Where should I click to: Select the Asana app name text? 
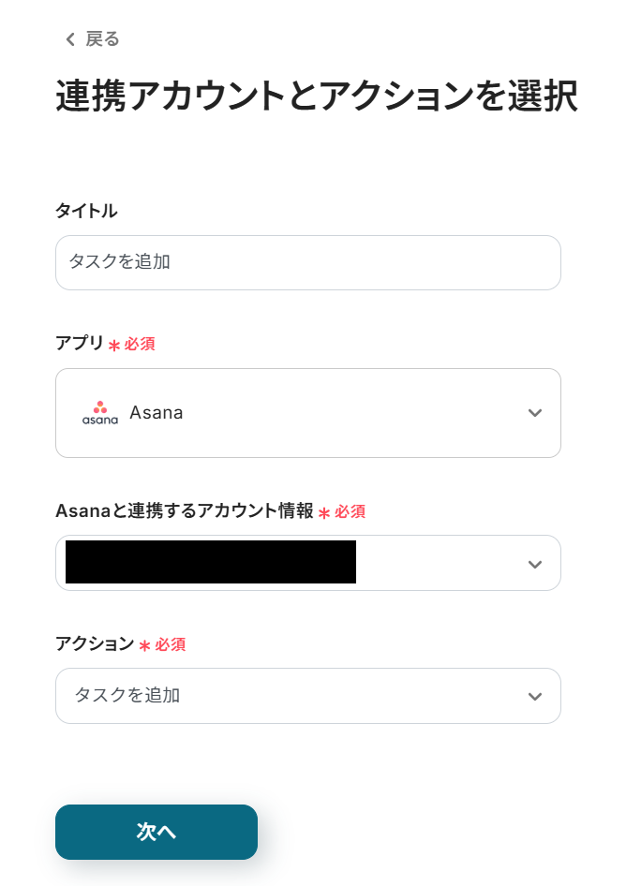(x=157, y=413)
